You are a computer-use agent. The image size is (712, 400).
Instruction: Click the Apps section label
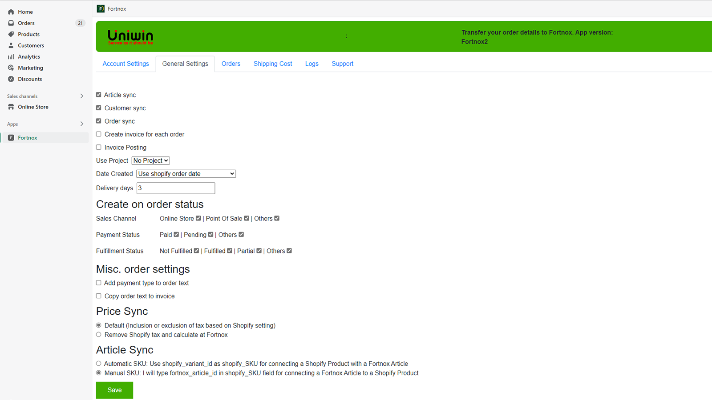tap(12, 124)
